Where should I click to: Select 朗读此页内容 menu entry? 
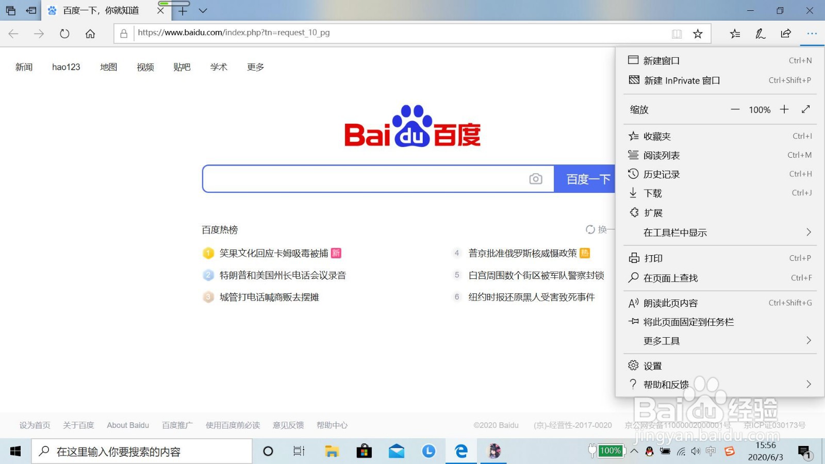click(720, 303)
